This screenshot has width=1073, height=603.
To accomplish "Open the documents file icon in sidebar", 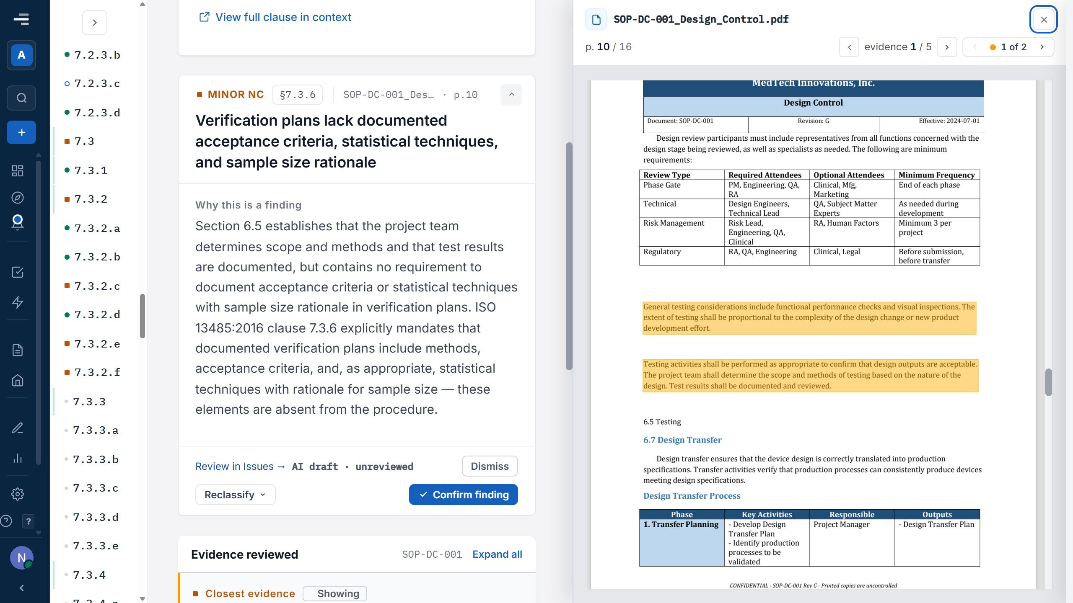I will 17,350.
